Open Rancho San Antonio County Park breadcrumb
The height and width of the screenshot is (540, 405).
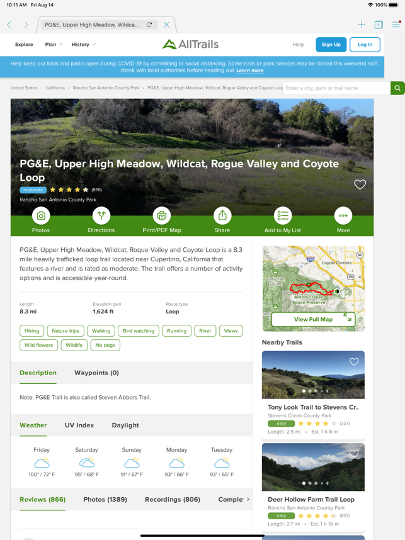pos(106,88)
